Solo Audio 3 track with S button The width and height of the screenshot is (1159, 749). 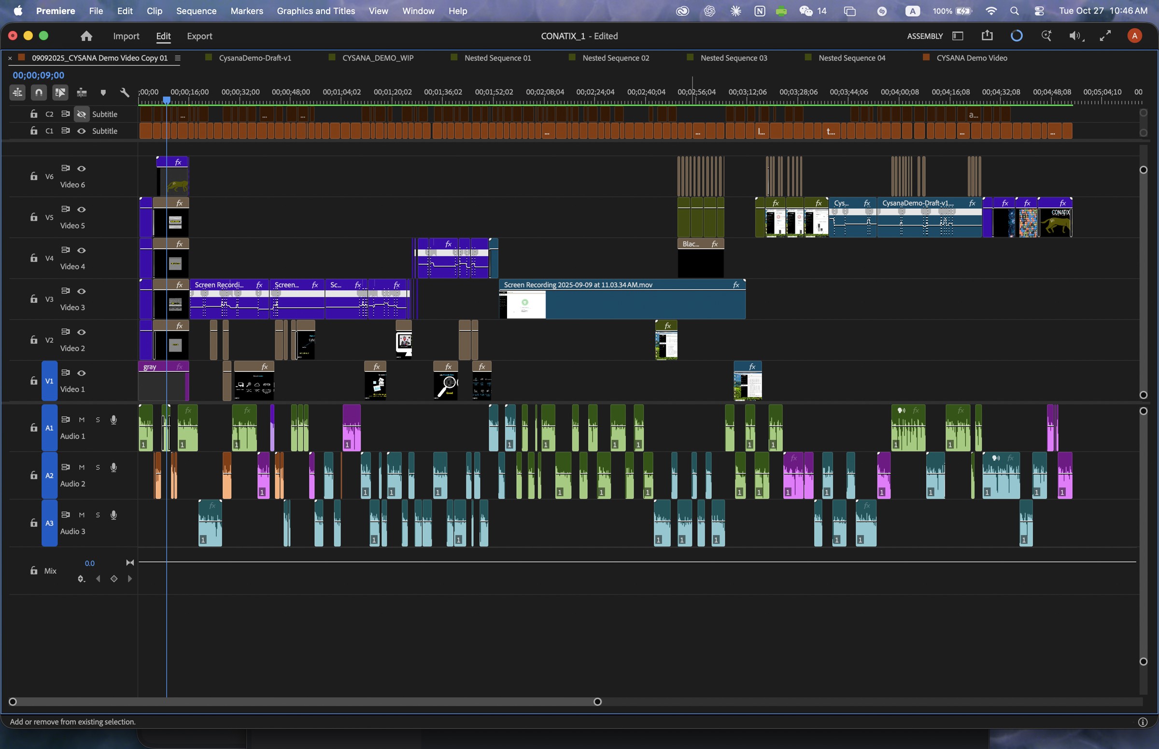(98, 515)
